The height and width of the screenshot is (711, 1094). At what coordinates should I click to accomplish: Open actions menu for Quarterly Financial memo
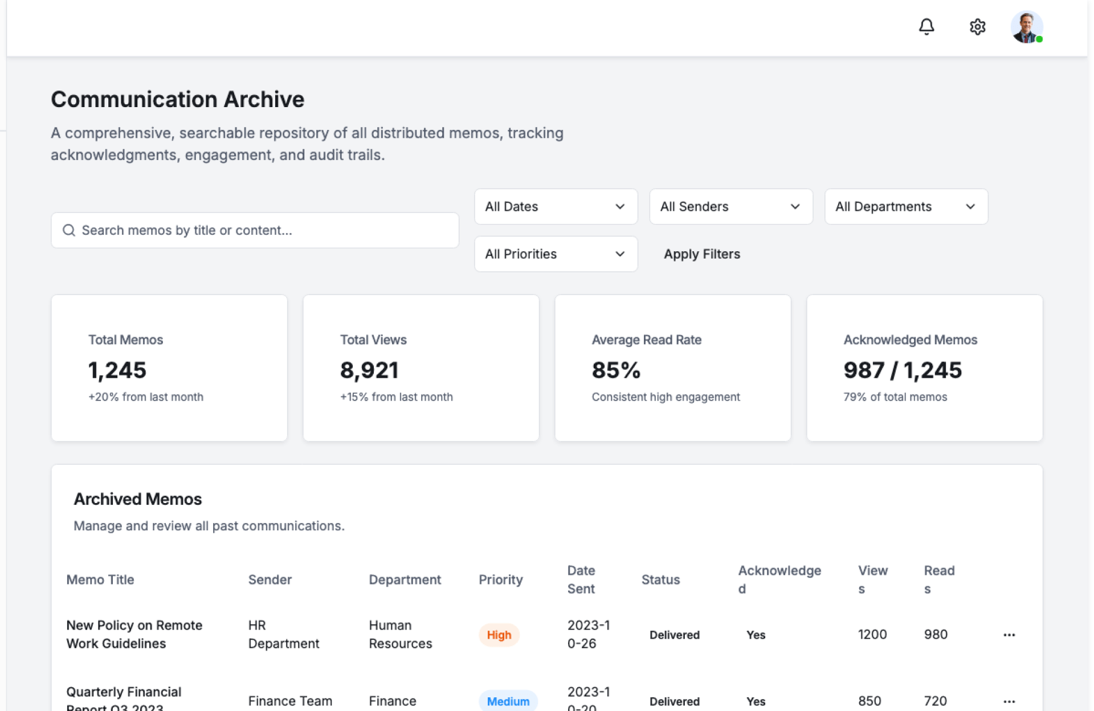pos(1009,701)
